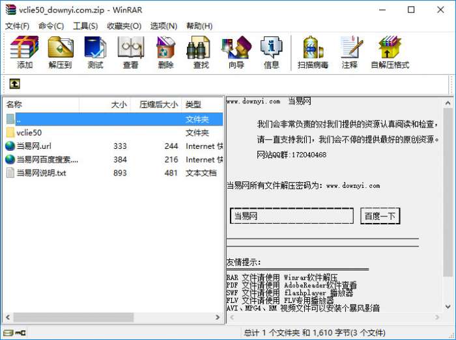
Task: Click the file list horizontal scrollbar thumb
Action: (73, 317)
